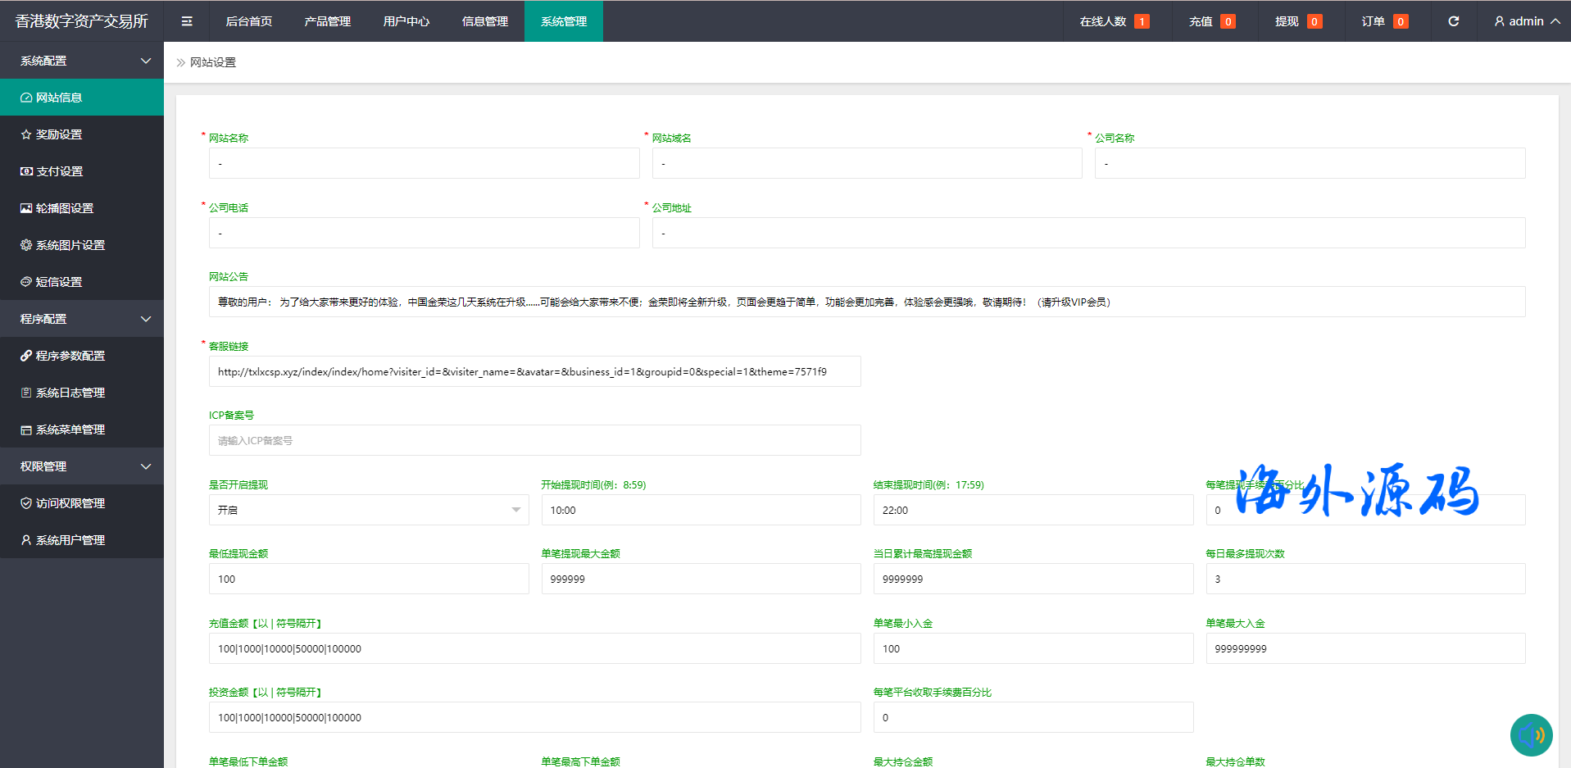Click the 网站名称 input field
This screenshot has width=1571, height=768.
coord(424,163)
